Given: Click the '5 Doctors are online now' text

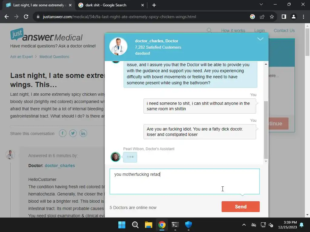Looking at the screenshot, I should 133,208.
